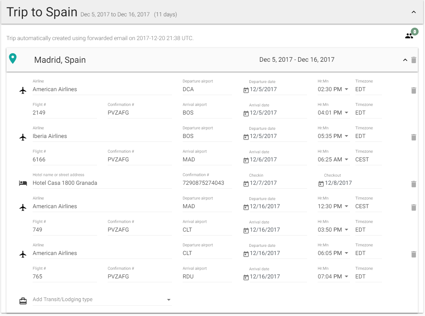Delete Iberia Airlines flight 6166
Screen dimensions: 425x316
coord(414,137)
